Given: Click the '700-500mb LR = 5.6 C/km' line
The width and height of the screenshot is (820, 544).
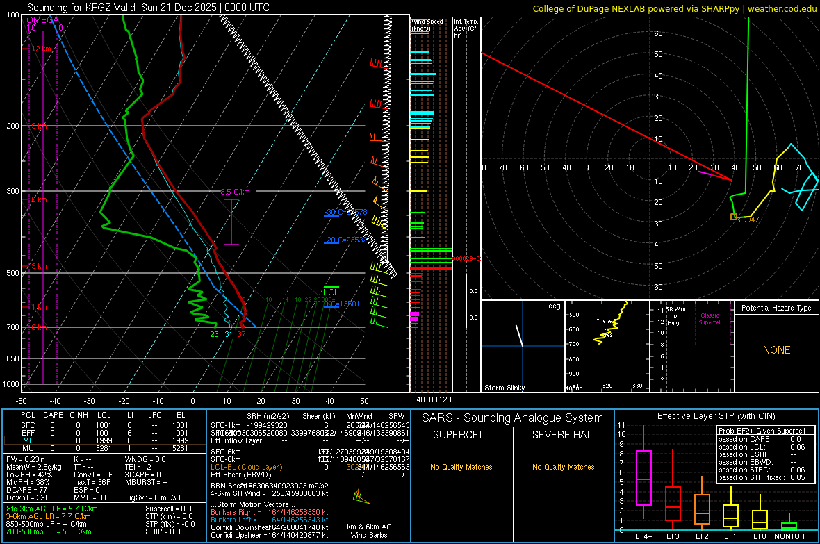Looking at the screenshot, I should (x=49, y=531).
